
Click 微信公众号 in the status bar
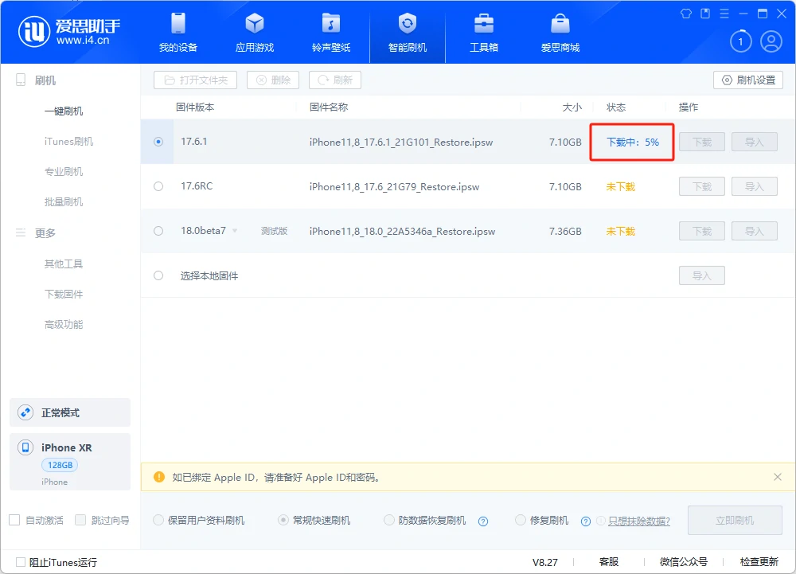[x=683, y=562]
